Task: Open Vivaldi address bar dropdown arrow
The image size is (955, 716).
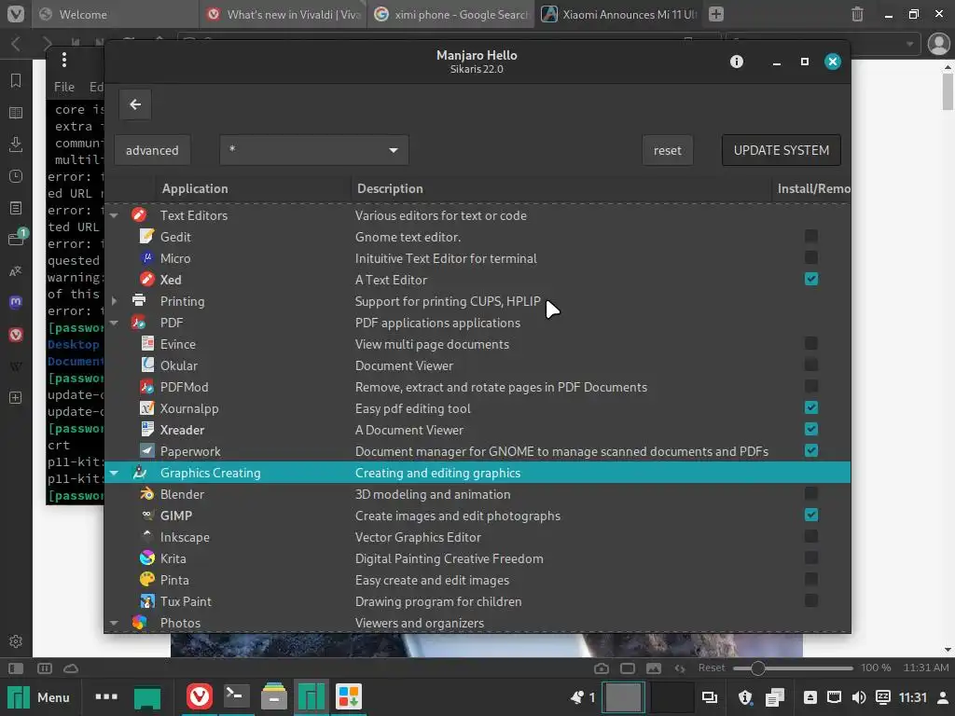Action: [x=910, y=44]
